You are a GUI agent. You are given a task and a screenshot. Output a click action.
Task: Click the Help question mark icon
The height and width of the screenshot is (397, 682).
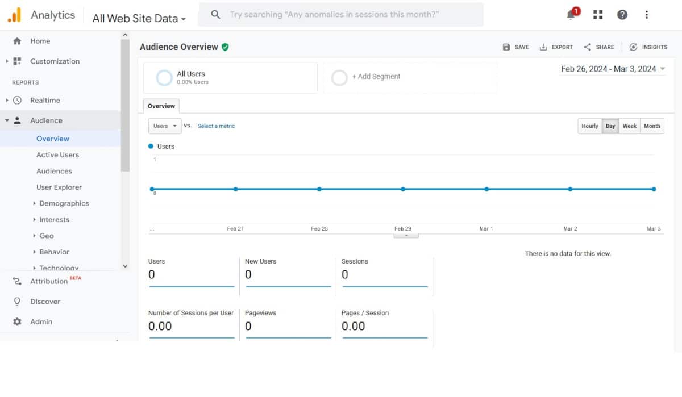pos(622,14)
